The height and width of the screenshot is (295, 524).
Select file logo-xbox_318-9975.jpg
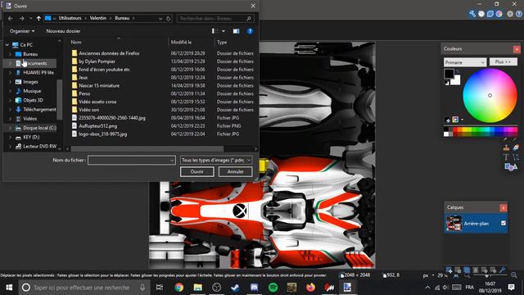(103, 134)
